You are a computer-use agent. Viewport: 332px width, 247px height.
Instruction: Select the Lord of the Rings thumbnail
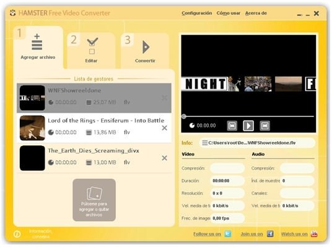point(32,128)
